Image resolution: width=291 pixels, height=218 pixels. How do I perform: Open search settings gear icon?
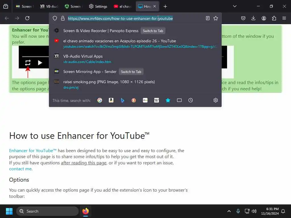click(x=215, y=100)
